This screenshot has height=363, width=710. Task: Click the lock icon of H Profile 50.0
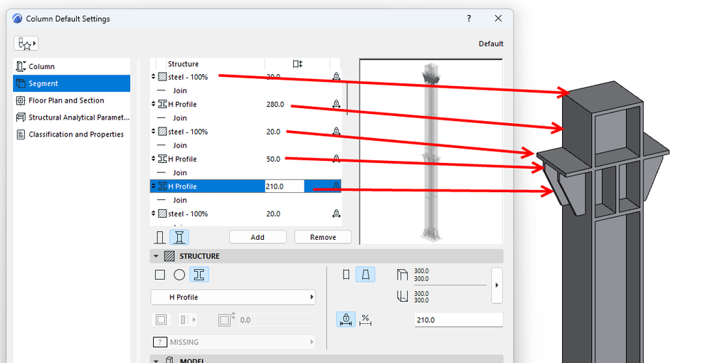[336, 159]
